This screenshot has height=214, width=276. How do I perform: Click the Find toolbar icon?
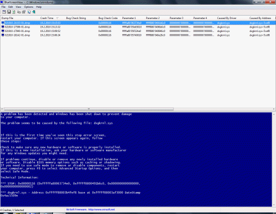click(29, 12)
